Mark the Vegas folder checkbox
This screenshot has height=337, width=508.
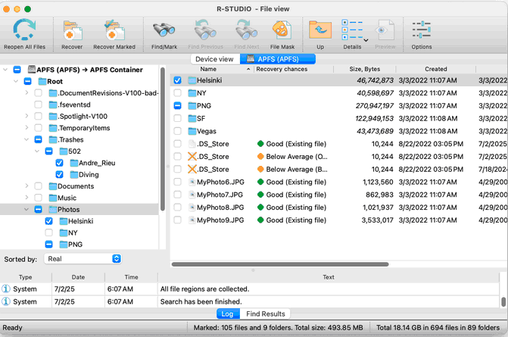pyautogui.click(x=178, y=131)
